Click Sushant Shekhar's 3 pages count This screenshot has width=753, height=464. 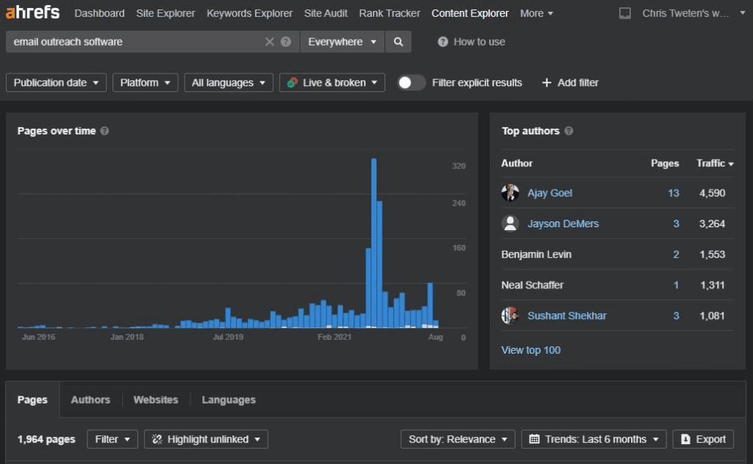[x=677, y=315]
